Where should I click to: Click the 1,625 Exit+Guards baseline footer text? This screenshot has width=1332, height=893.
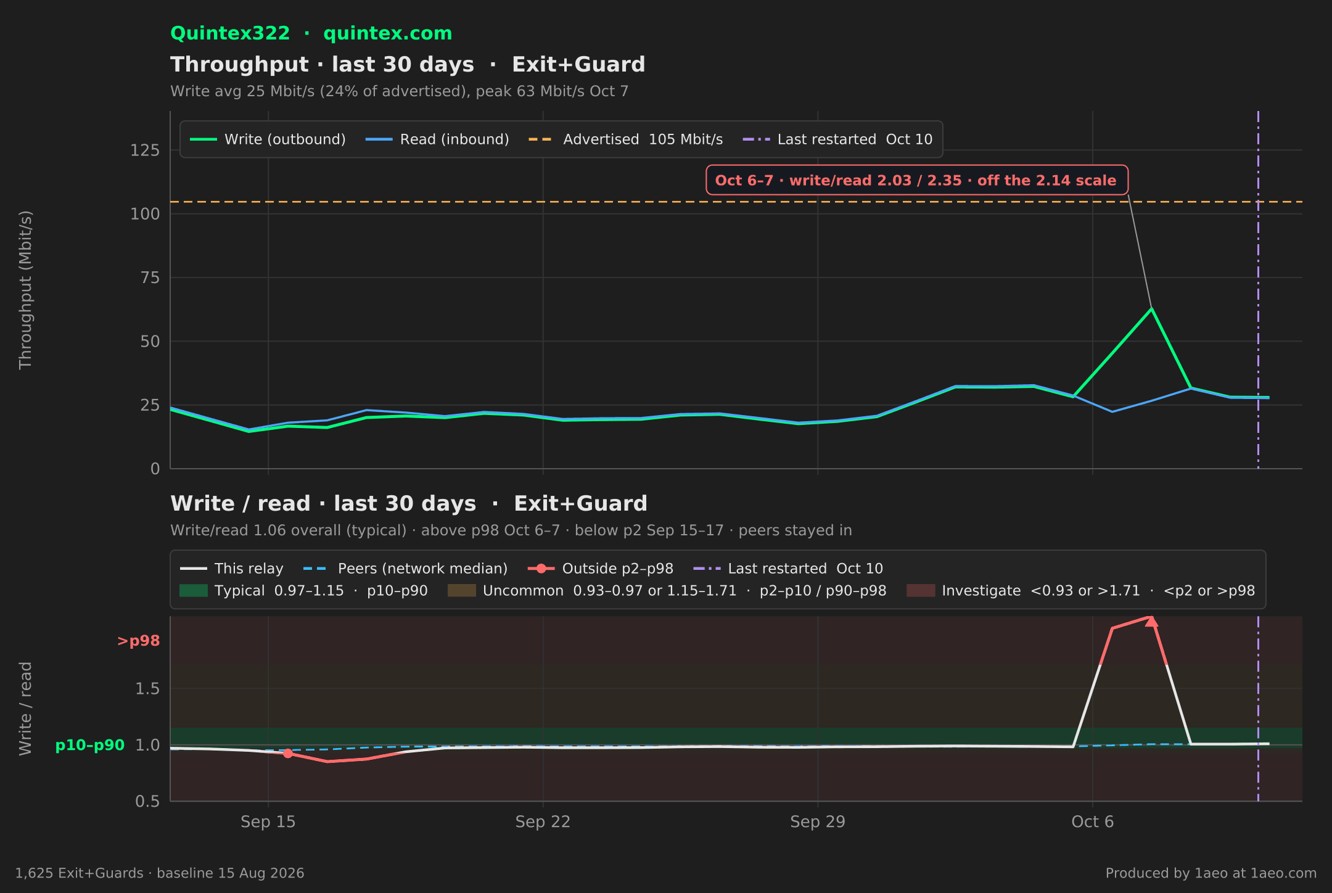point(160,873)
